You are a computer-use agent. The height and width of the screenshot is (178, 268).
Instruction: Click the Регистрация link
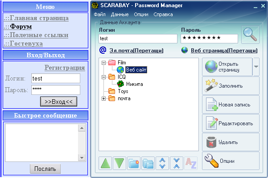[x=65, y=68]
